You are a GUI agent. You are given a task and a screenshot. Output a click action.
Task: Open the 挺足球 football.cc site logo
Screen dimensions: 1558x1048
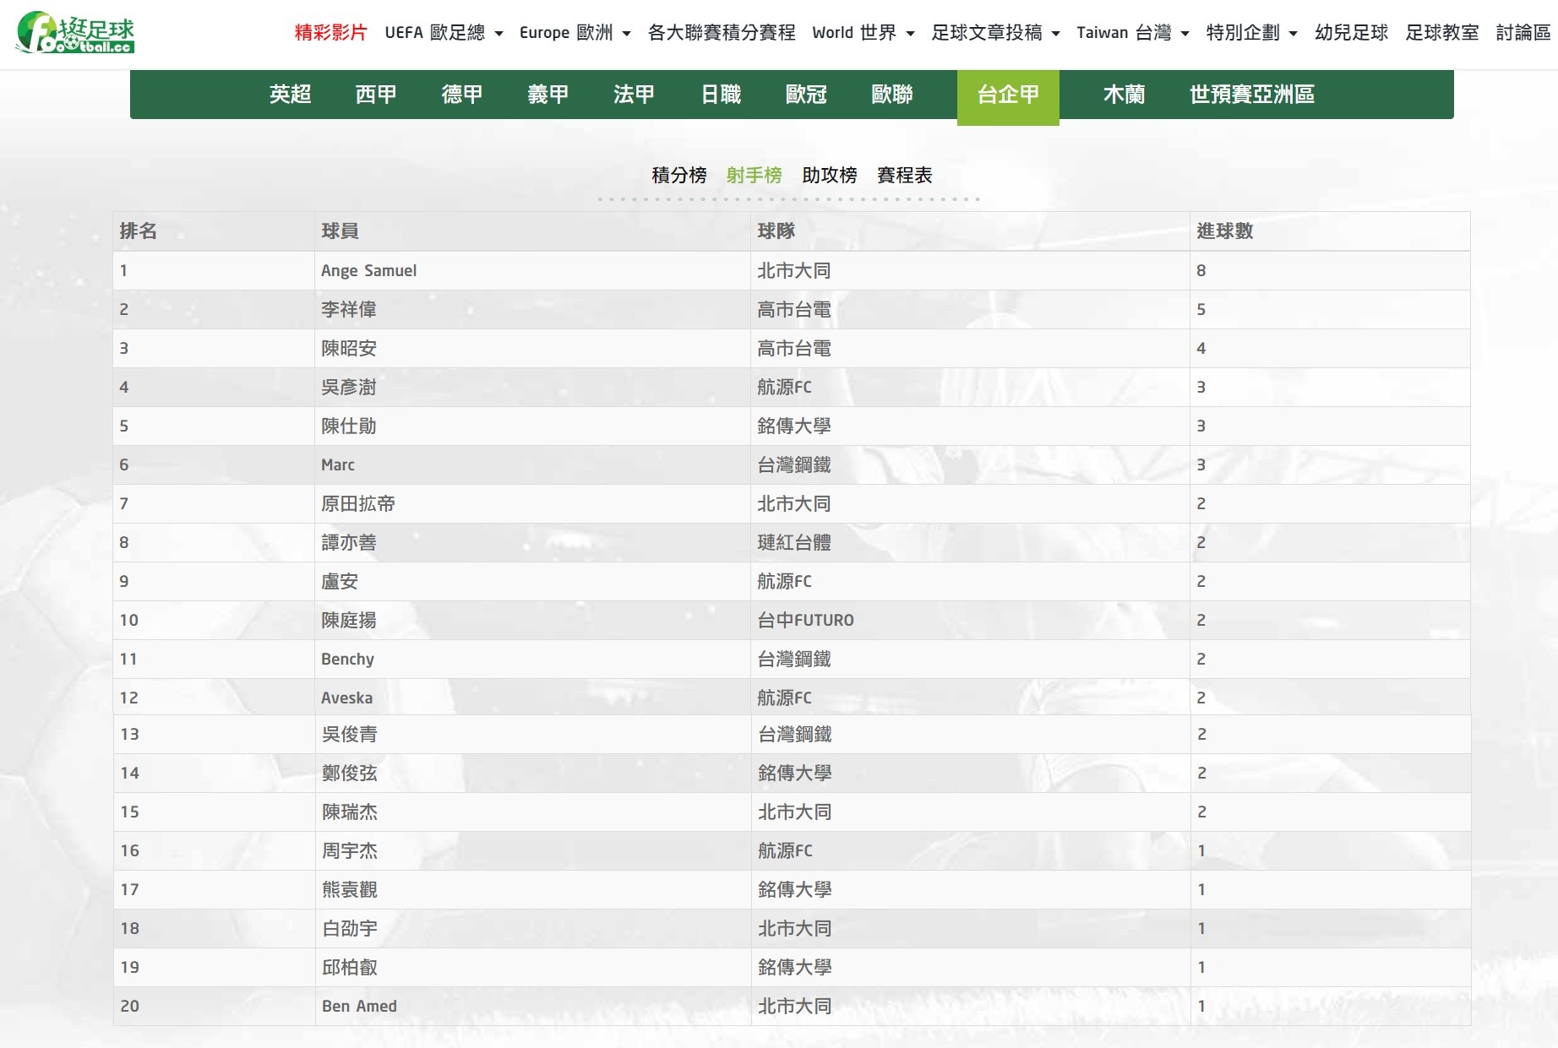75,33
